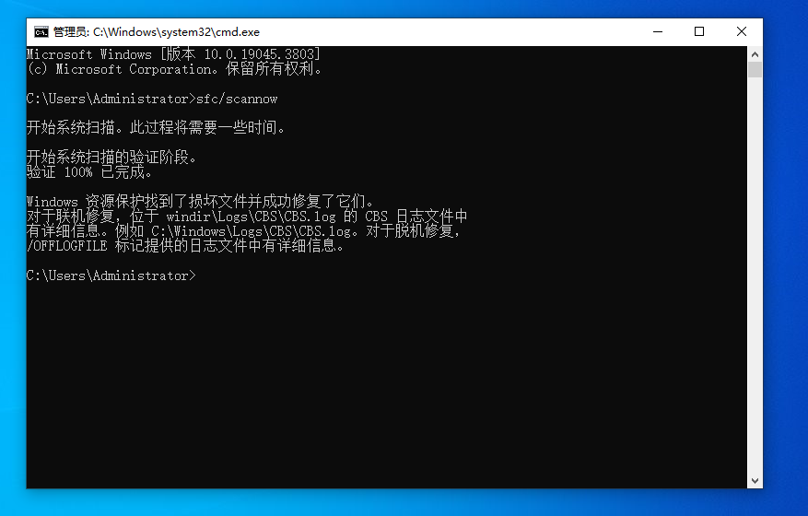Image resolution: width=808 pixels, height=516 pixels.
Task: Click the 开始系统扫描的验证阶段 line
Action: point(111,158)
